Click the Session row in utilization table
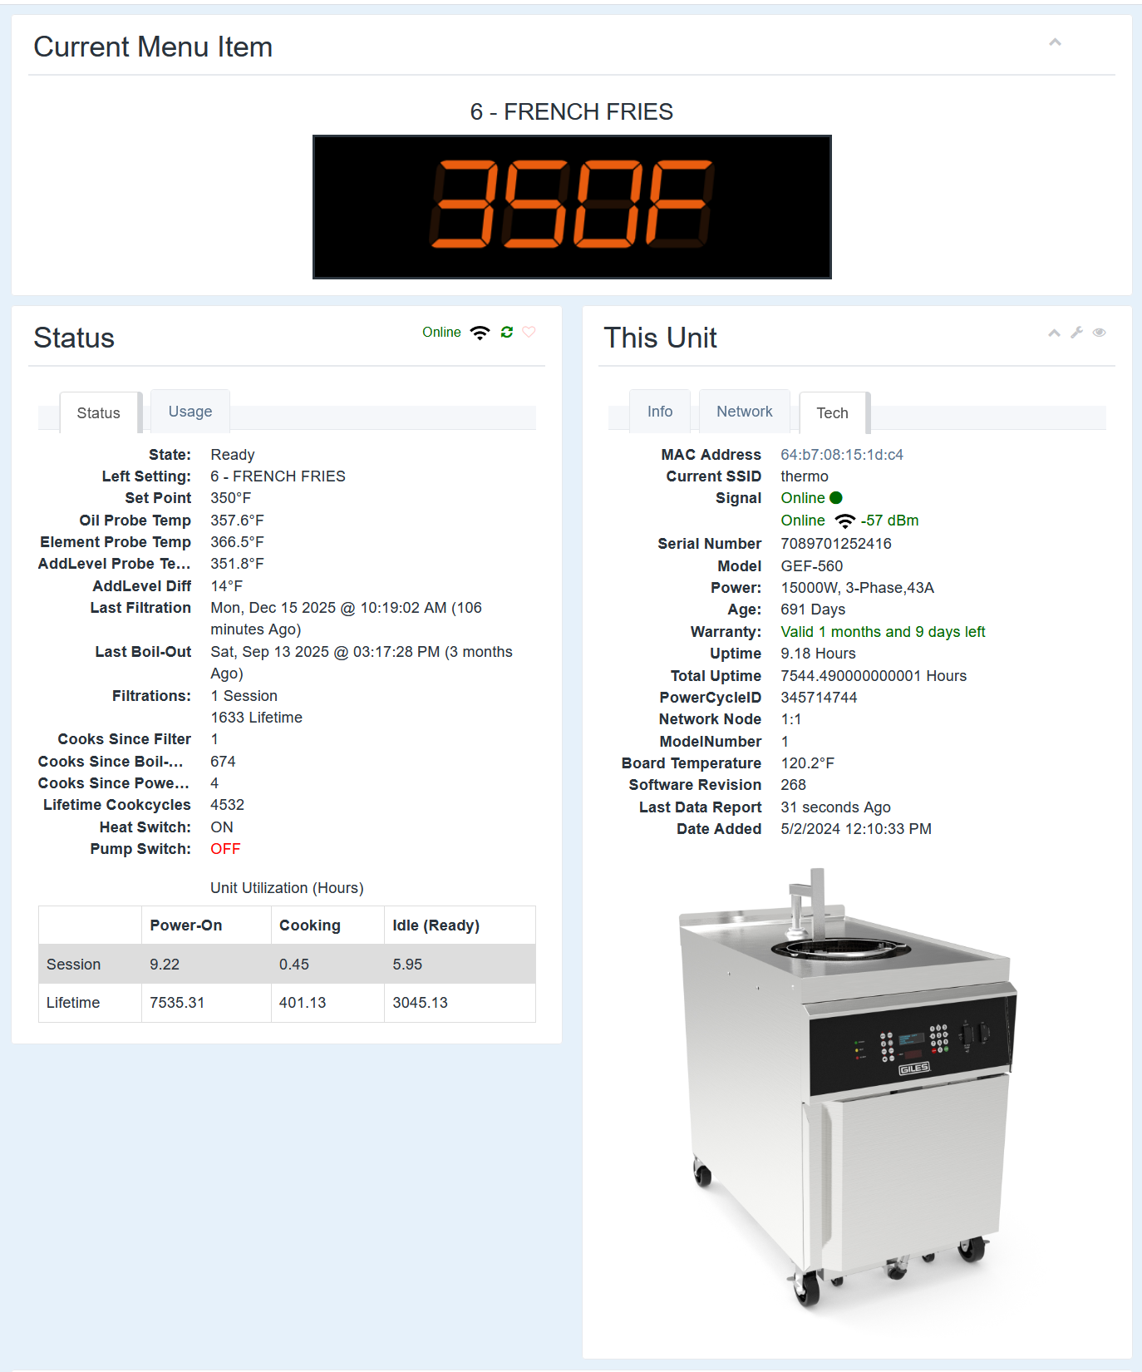This screenshot has width=1142, height=1372. (x=287, y=965)
